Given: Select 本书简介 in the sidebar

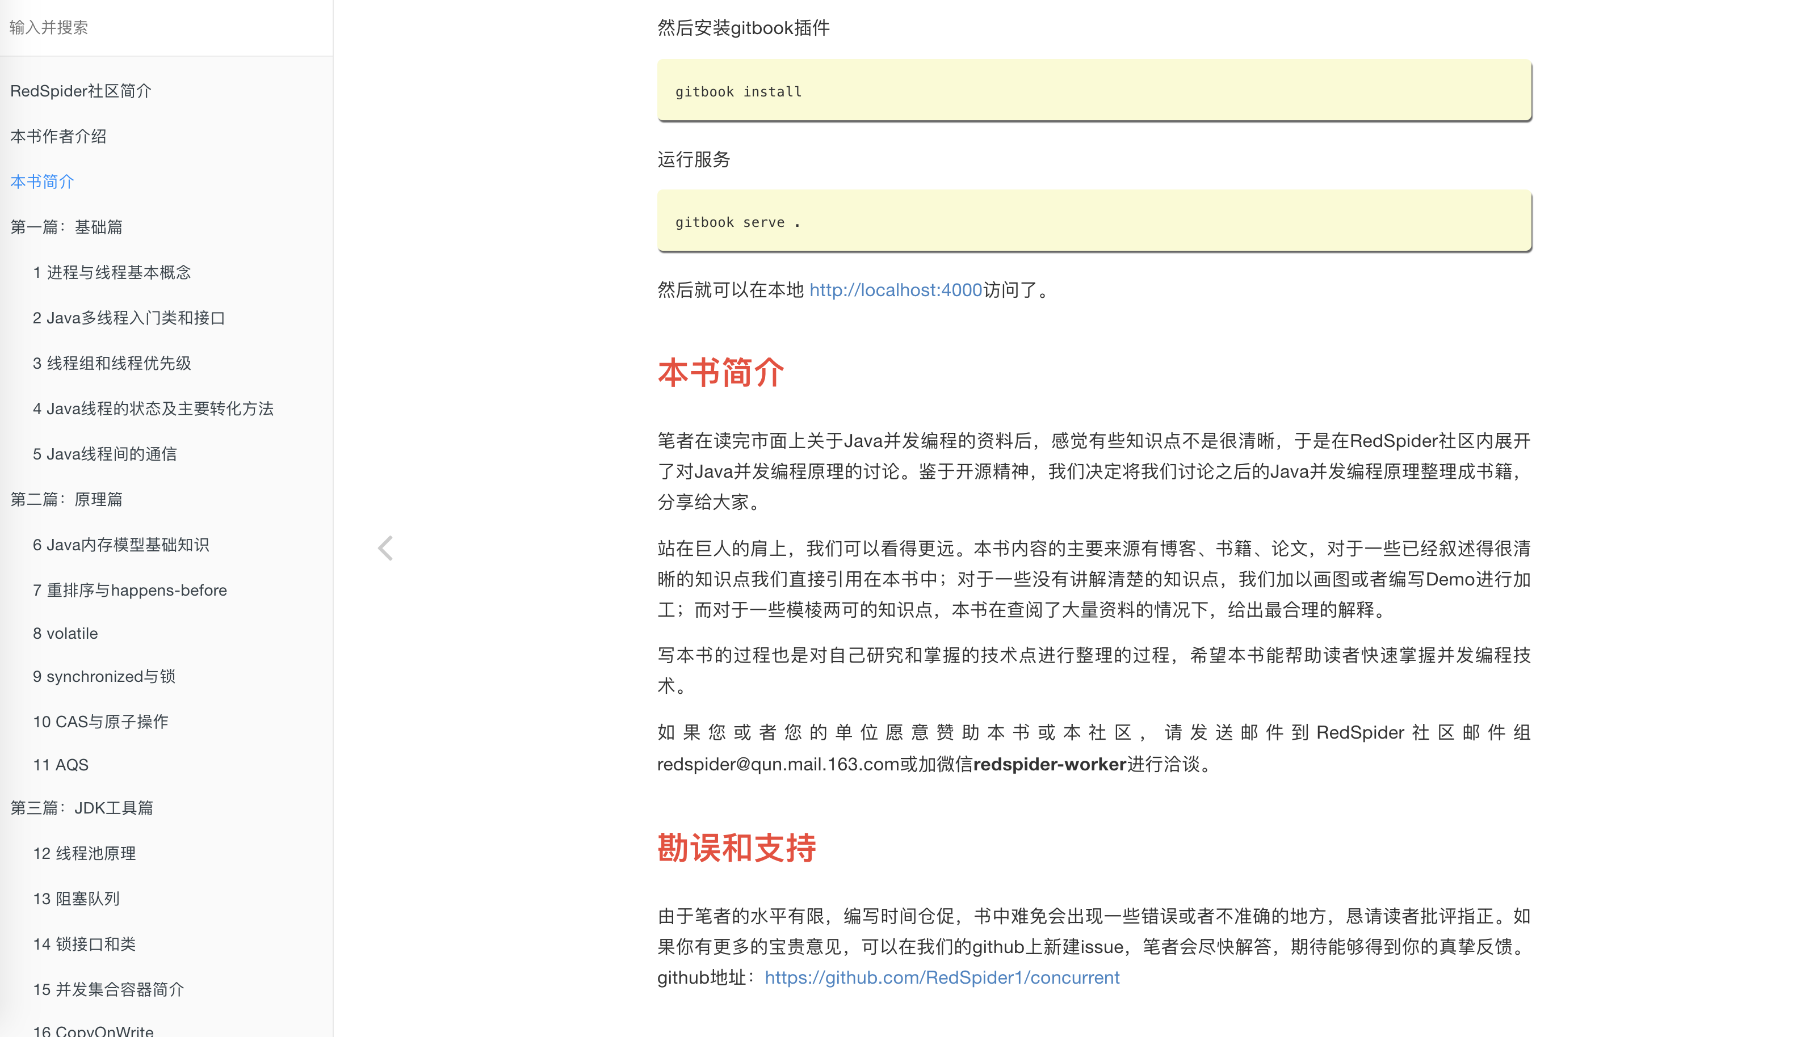Looking at the screenshot, I should pos(42,182).
